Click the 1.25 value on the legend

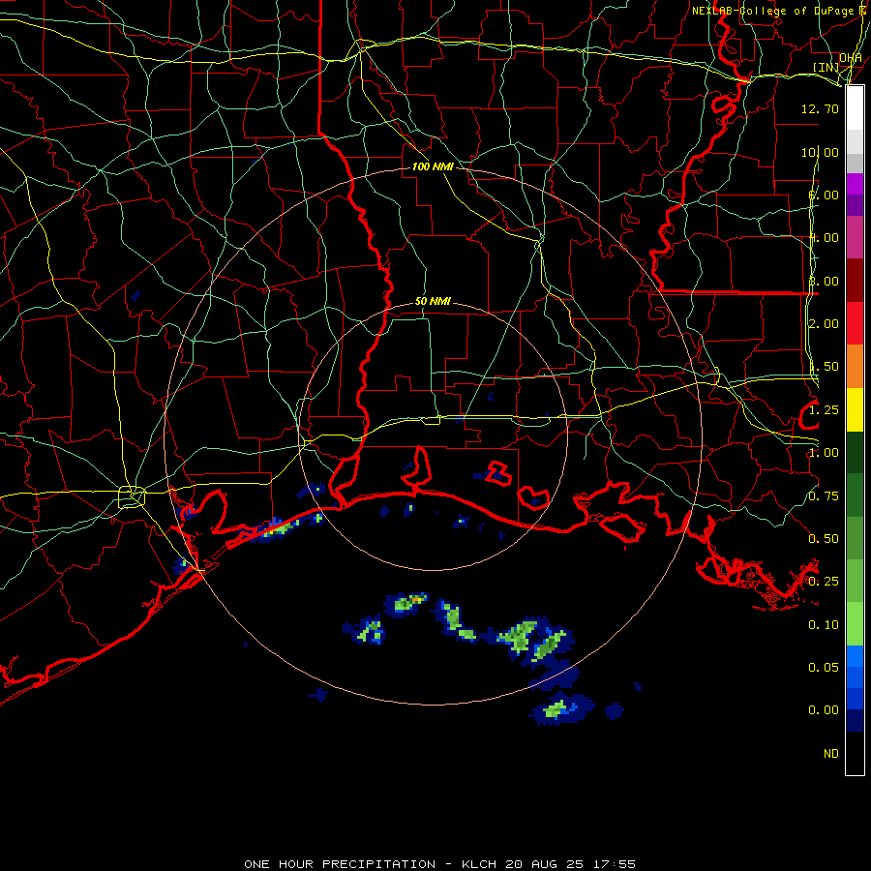coord(824,410)
